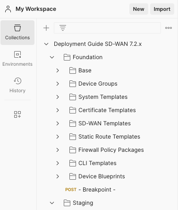Expand the Device Blueprints chevron

point(58,176)
